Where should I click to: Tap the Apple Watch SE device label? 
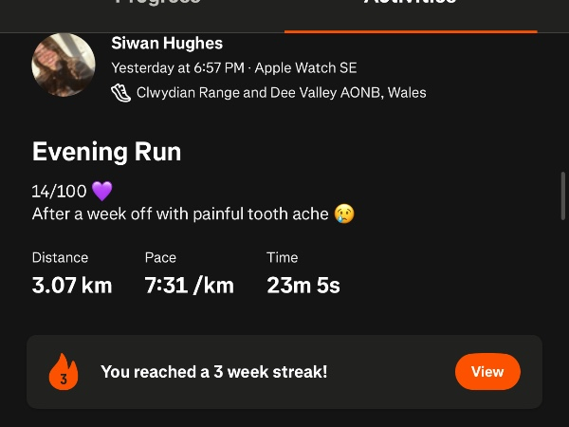(x=305, y=68)
